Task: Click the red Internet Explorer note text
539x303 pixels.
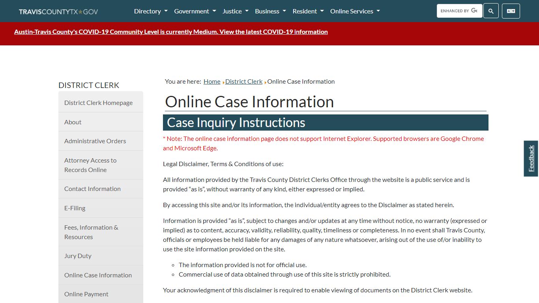Action: coord(324,143)
